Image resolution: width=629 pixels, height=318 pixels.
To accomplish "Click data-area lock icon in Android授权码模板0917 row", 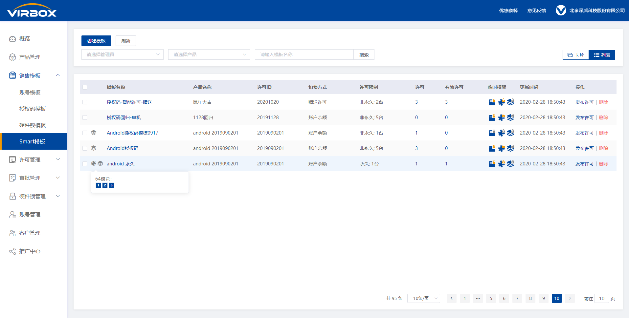I will (x=492, y=133).
